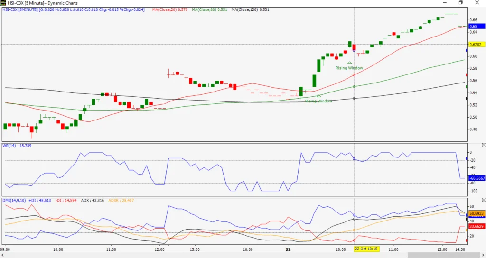Screen dimensions: 486x258
Task: Click the scrollbar left arrow
Action: pyautogui.click(x=3, y=255)
